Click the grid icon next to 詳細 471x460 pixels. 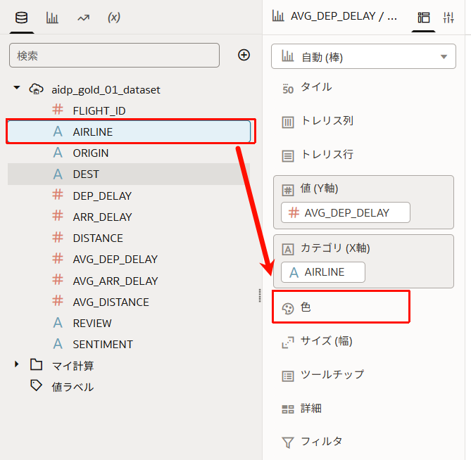coord(288,409)
